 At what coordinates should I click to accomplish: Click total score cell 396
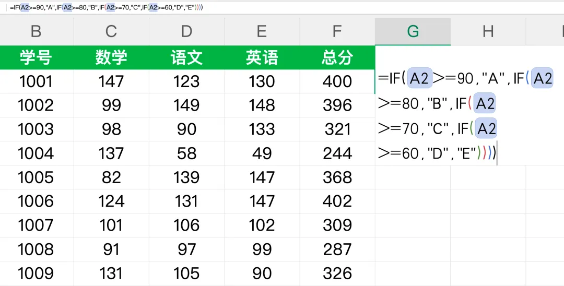tap(337, 105)
